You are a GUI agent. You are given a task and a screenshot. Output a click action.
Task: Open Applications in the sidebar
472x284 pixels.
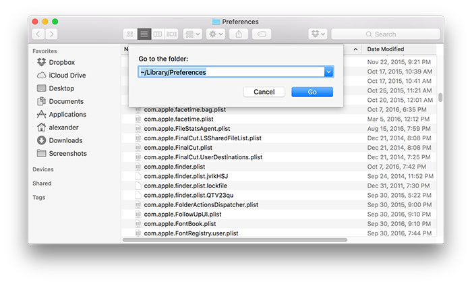click(67, 115)
